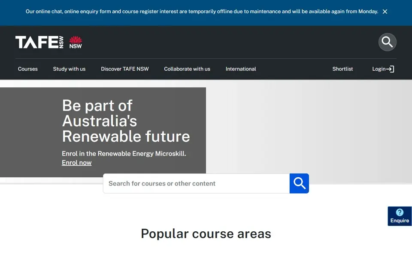Open the Discover TAFE NSW menu
412x257 pixels.
(x=125, y=69)
